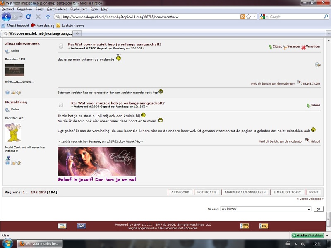Open the McAfee SiteAdvisor status badge

coord(307,235)
